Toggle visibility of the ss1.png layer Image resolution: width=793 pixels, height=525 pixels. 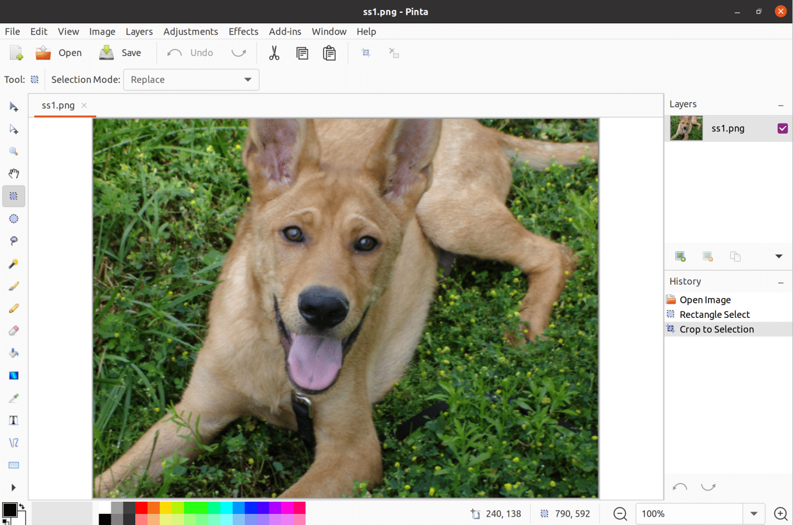pyautogui.click(x=783, y=128)
